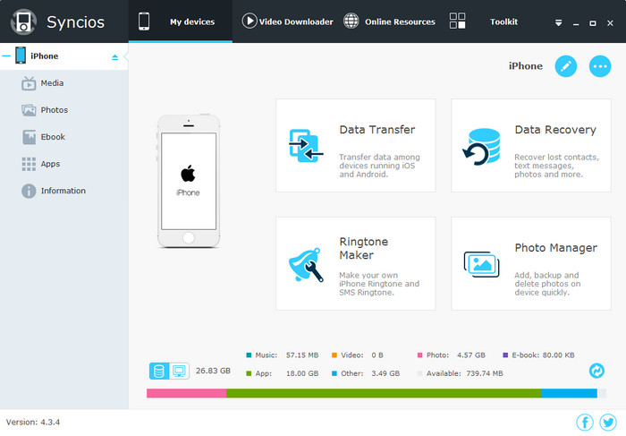The width and height of the screenshot is (626, 436).
Task: Open the Ringtone Maker tool
Action: [355, 263]
